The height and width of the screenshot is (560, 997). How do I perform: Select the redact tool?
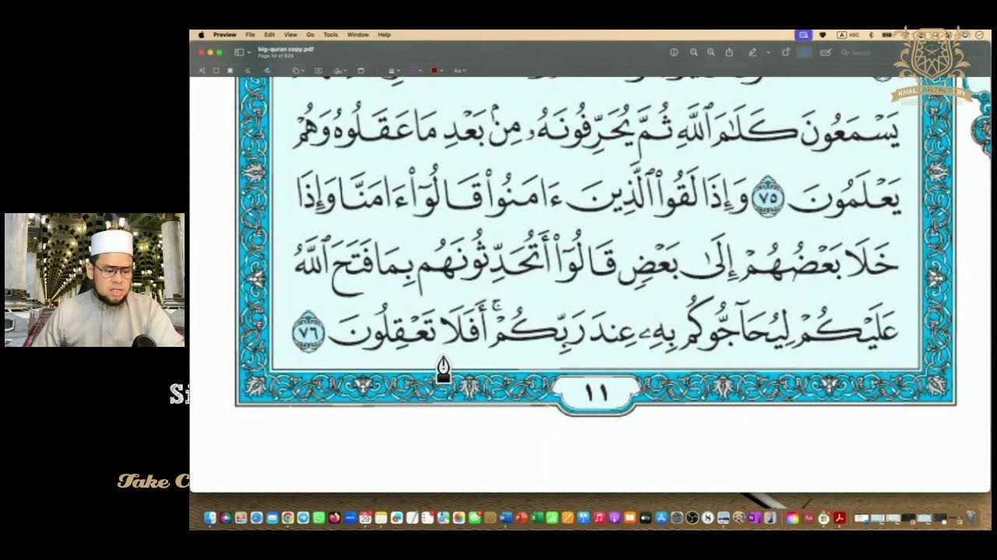(x=230, y=71)
